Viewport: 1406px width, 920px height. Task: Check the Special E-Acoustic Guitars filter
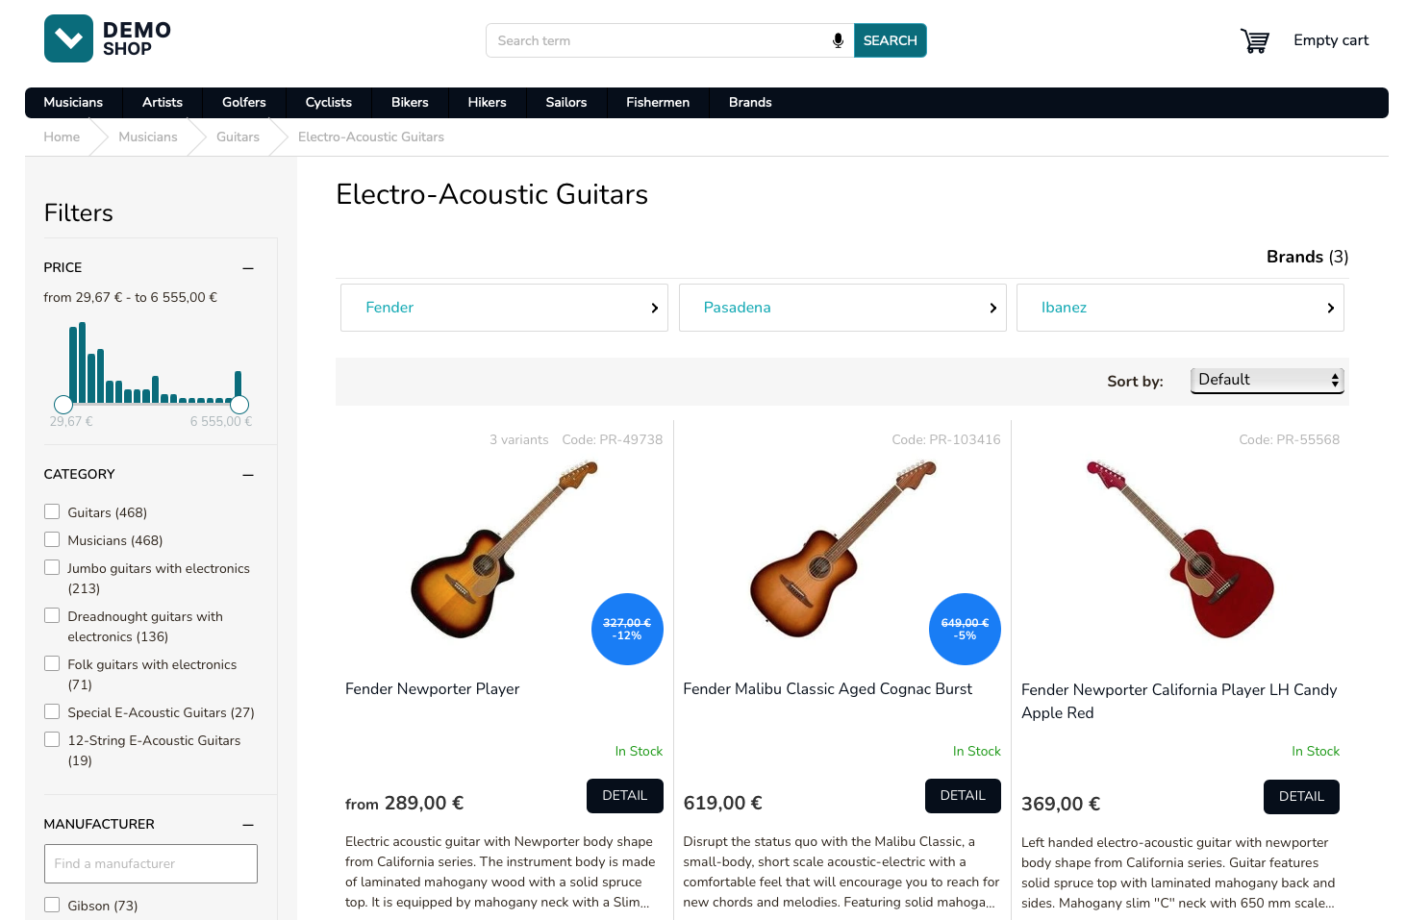[51, 711]
